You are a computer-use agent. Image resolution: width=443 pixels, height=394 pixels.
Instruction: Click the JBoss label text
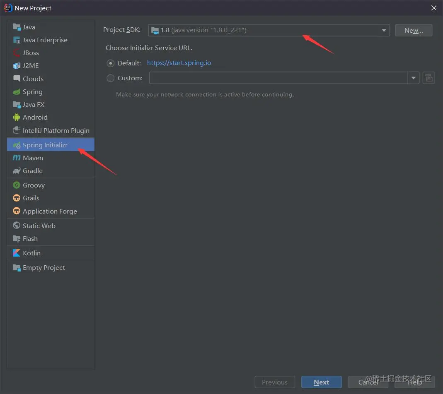tap(31, 53)
